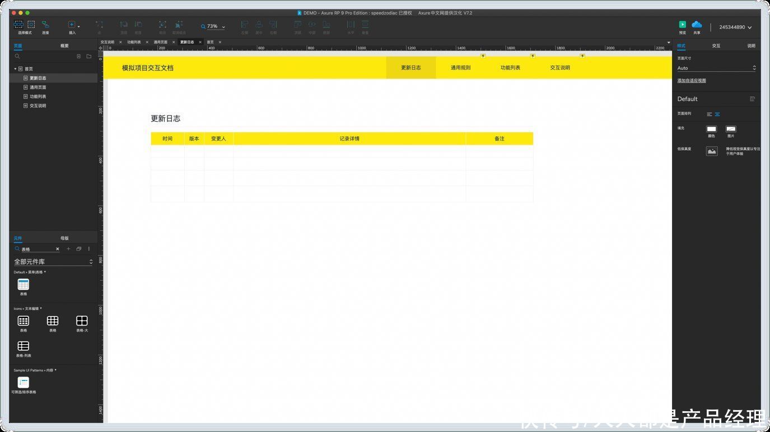
Task: Select the 表格-列表 table list icon
Action: click(x=24, y=346)
